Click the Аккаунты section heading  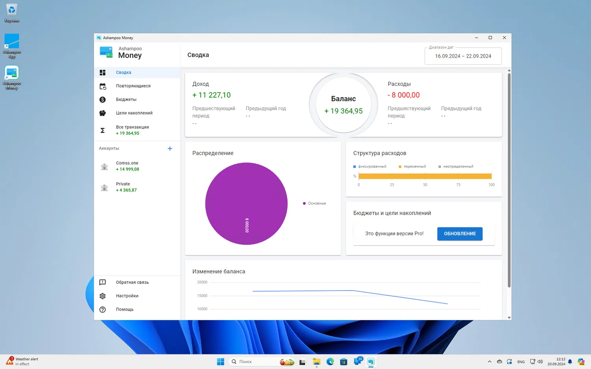click(109, 148)
